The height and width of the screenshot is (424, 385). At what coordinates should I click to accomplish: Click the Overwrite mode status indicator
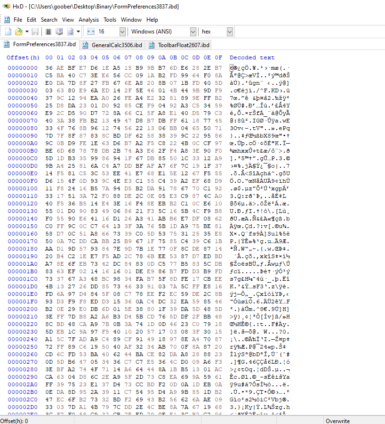tap(337, 421)
